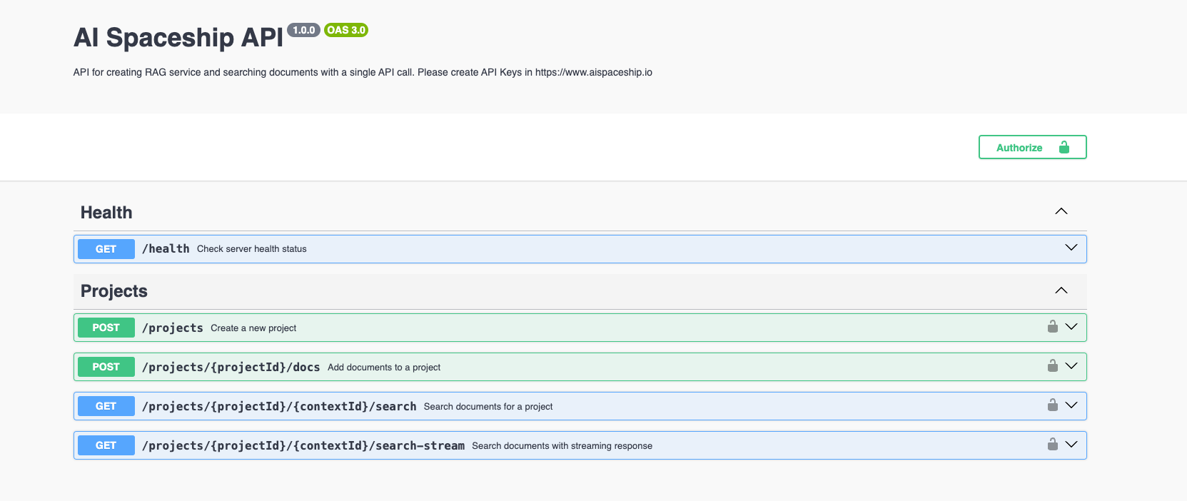Expand the /search-stream endpoint chevron

(x=1071, y=444)
